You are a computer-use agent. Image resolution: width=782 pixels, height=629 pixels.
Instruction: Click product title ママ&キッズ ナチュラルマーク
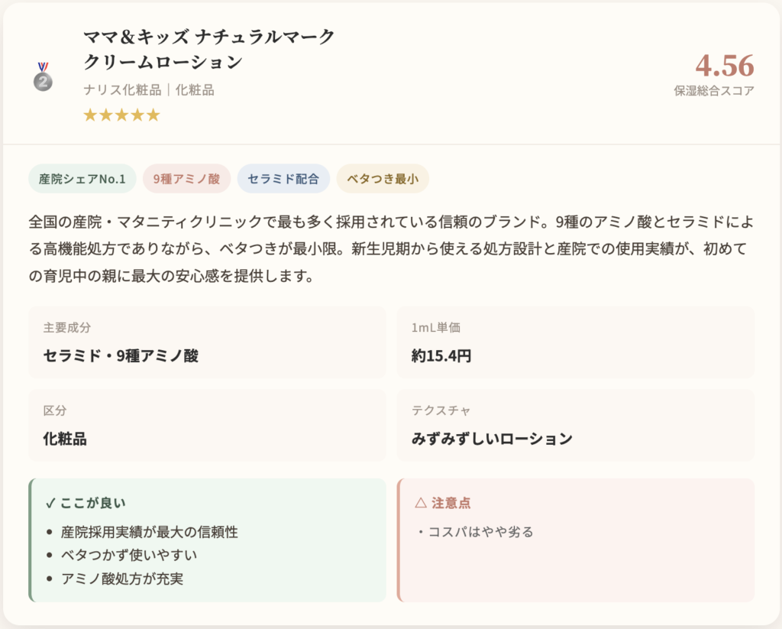click(x=209, y=37)
